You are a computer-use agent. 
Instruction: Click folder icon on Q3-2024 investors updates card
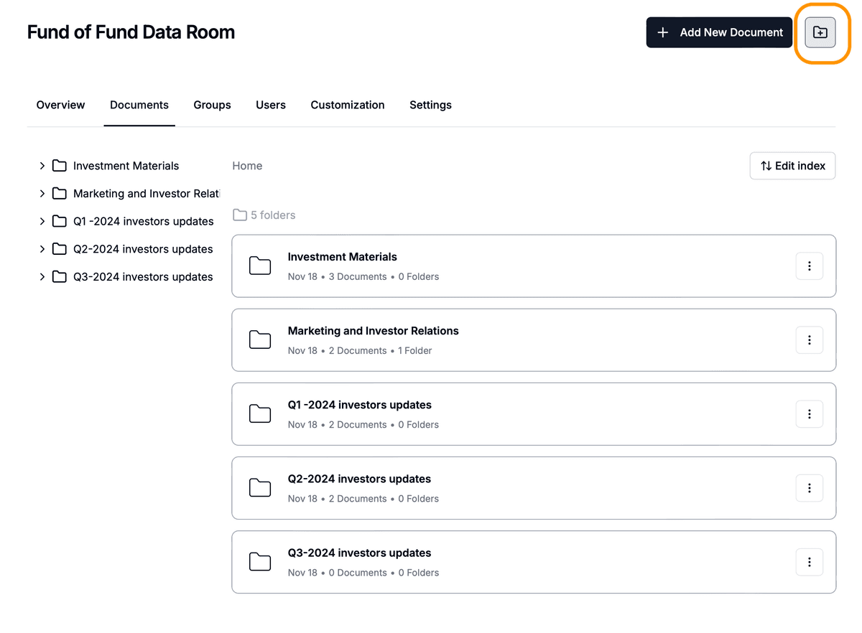[260, 562]
